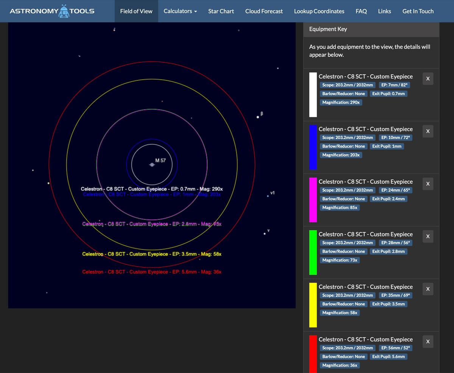The width and height of the screenshot is (454, 373).
Task: Delete the 35mm / 69° eyepiece entry
Action: point(428,289)
